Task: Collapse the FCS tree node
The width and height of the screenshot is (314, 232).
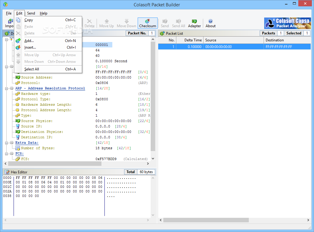Action: pos(6,154)
